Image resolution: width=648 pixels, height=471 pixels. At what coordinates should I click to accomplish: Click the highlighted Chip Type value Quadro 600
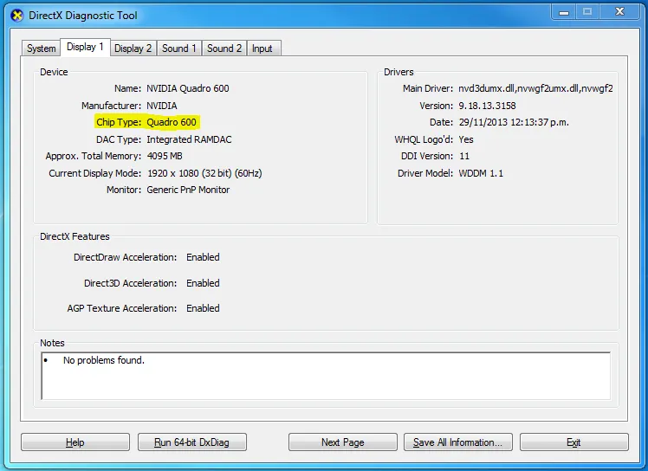172,122
